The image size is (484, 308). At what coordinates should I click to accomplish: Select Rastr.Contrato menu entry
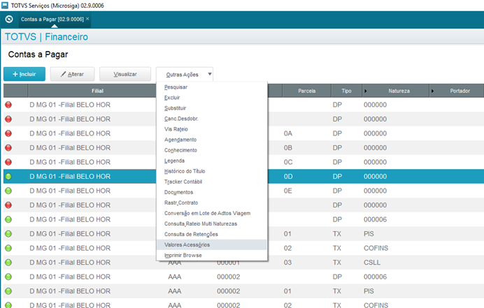point(181,203)
